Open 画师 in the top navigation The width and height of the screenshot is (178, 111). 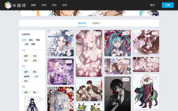click(33, 5)
